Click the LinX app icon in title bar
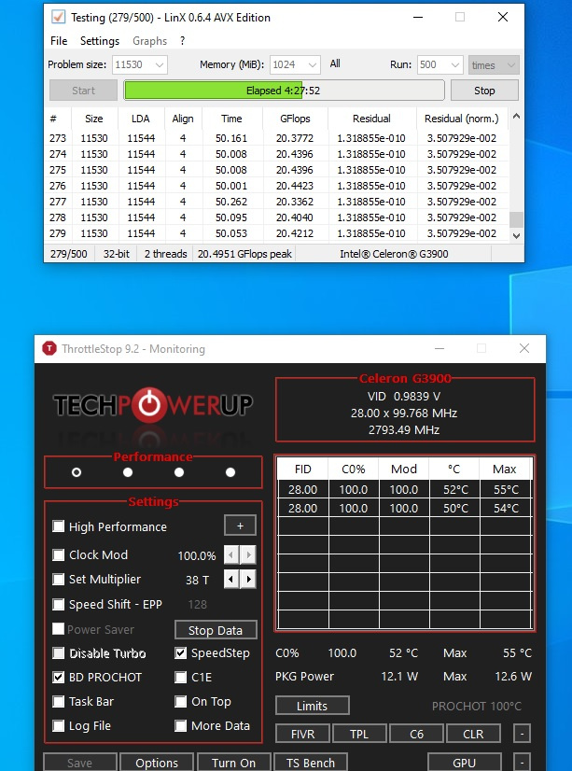 coord(58,17)
